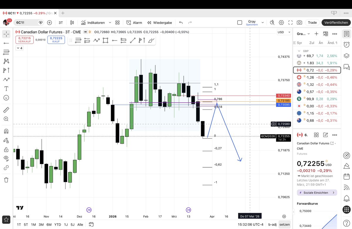Select the 3M time range

point(41,225)
